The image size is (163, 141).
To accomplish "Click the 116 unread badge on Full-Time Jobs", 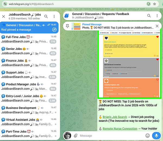I will pyautogui.click(x=53, y=41).
